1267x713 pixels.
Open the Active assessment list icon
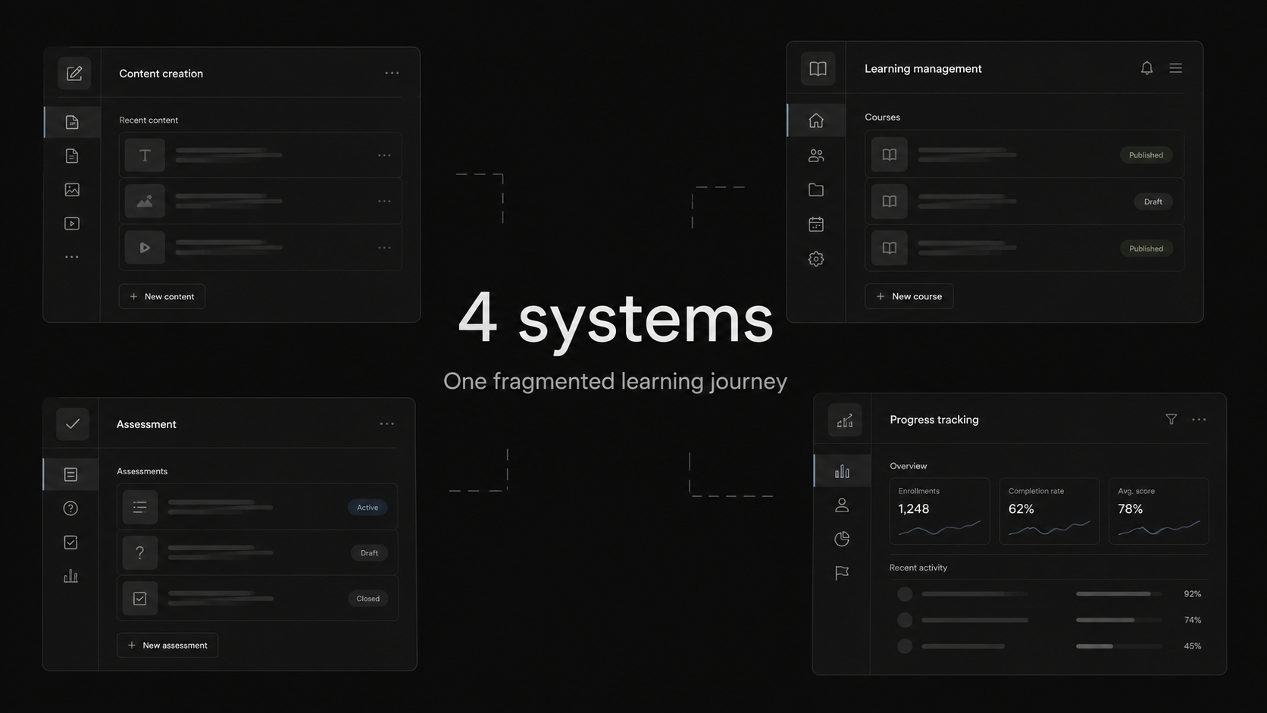140,508
